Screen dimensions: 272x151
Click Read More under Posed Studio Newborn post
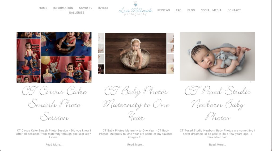pos(217,145)
